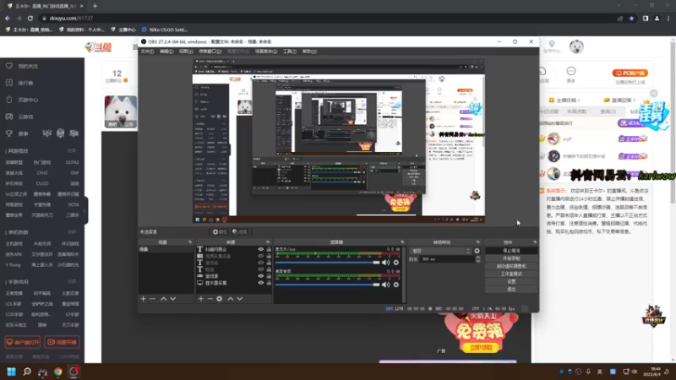The height and width of the screenshot is (380, 676).
Task: Hide the 显示器采集 source
Action: click(x=261, y=283)
